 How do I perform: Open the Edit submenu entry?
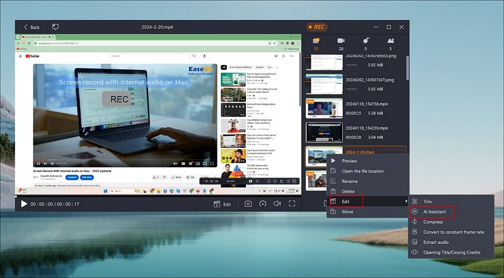(x=368, y=202)
